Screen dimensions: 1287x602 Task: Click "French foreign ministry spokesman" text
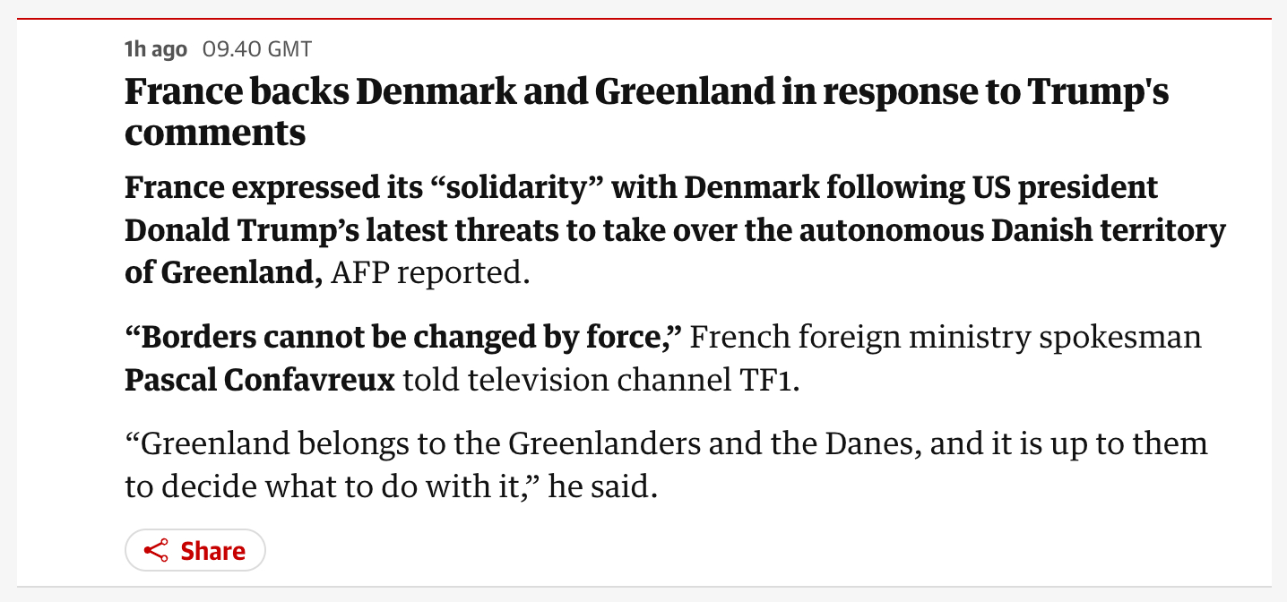click(x=946, y=338)
